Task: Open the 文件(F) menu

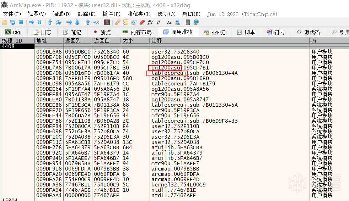Action: pyautogui.click(x=12, y=14)
